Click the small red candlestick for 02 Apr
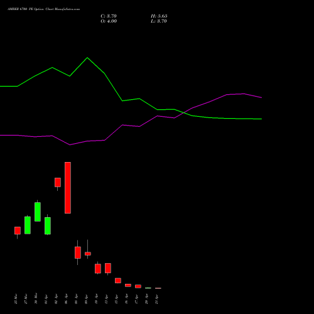314x314 pixels. [x=58, y=182]
